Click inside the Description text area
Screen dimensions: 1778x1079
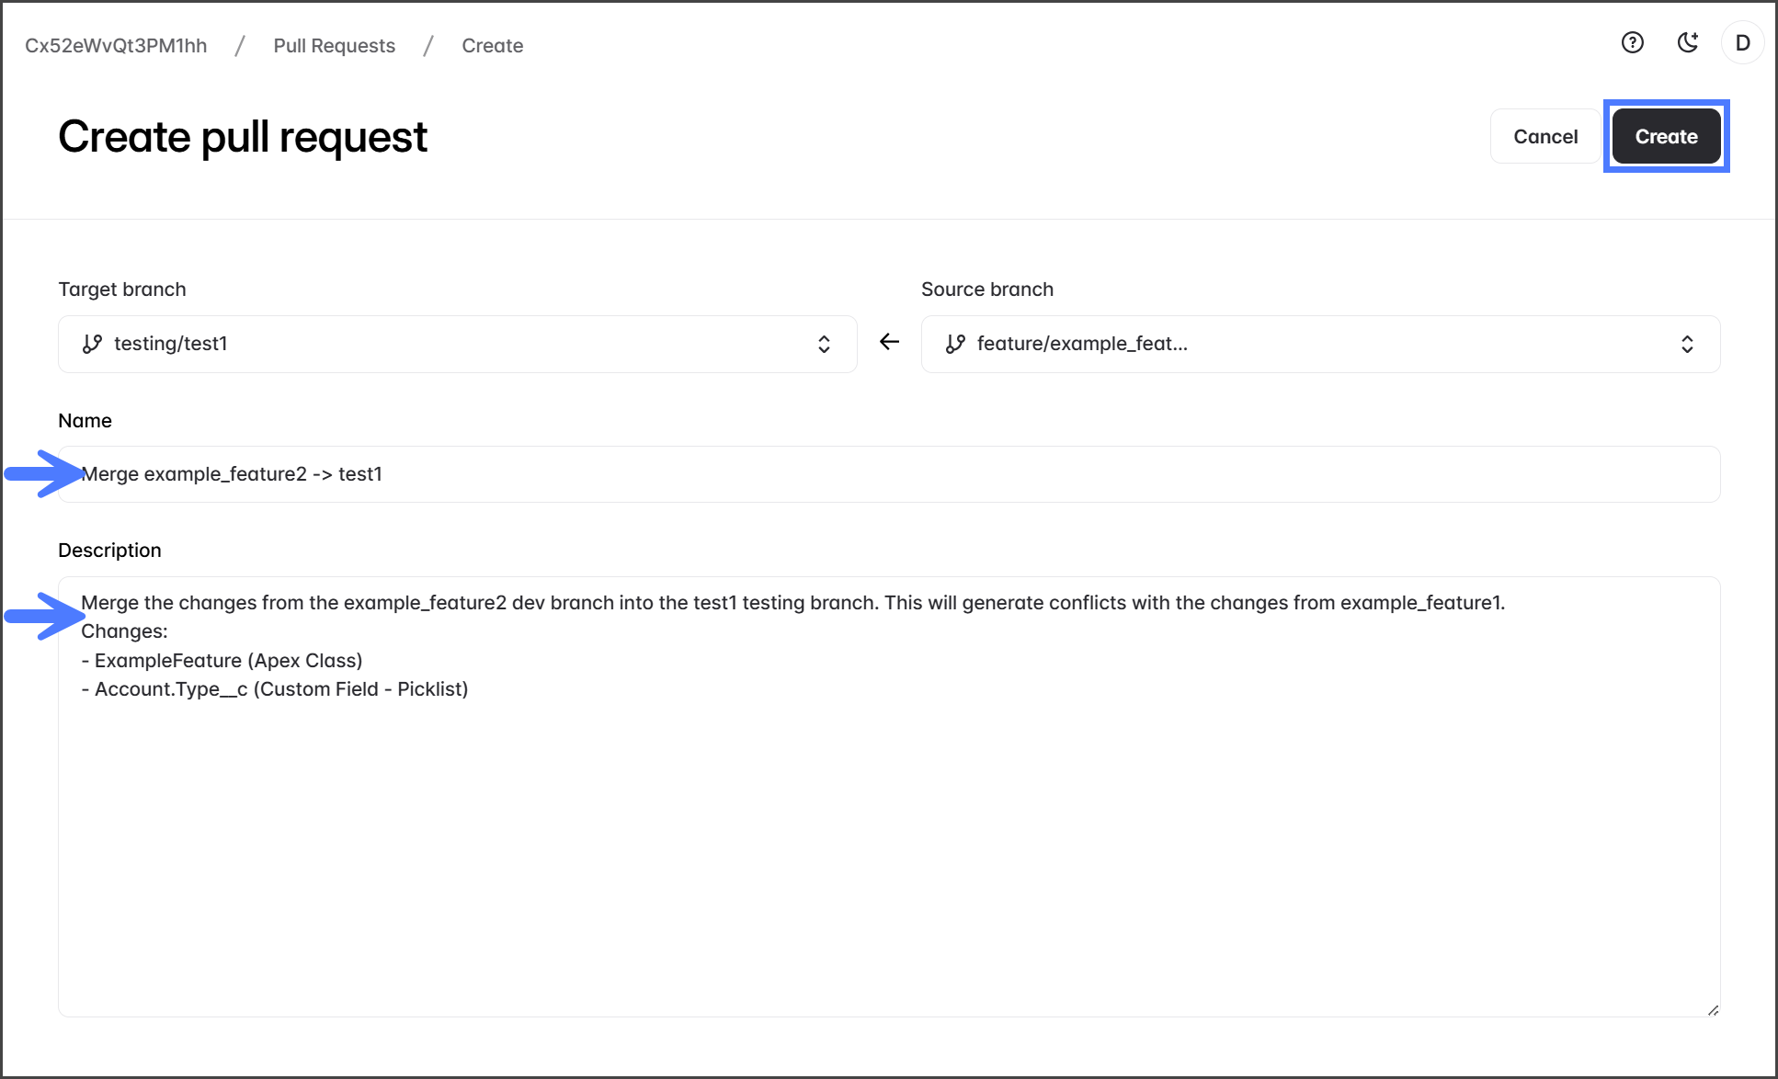pyautogui.click(x=888, y=827)
